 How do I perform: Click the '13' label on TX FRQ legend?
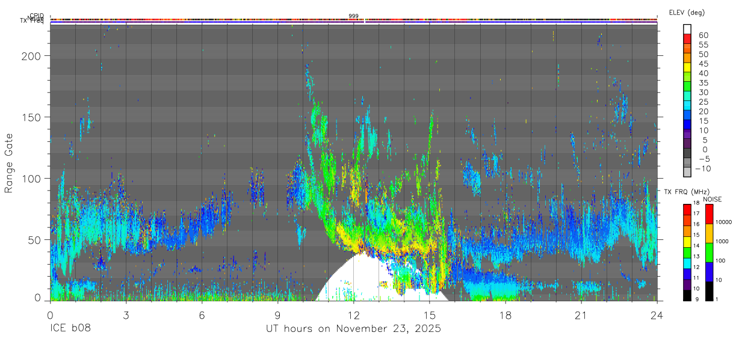pyautogui.click(x=697, y=256)
